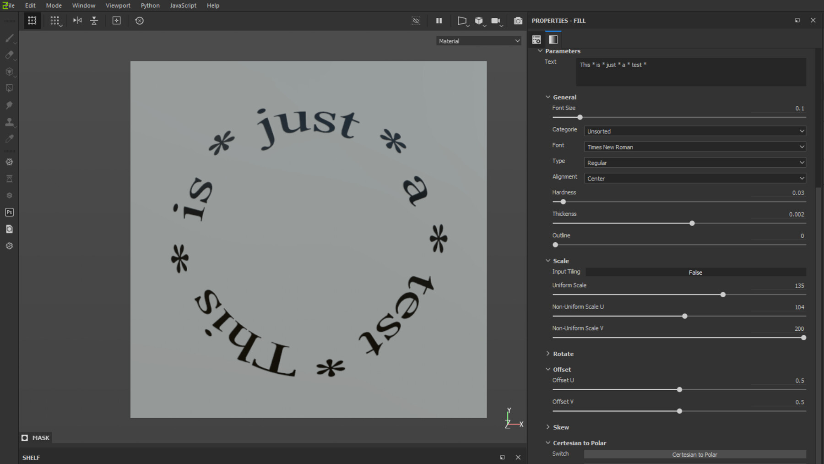Screen dimensions: 824x464
Task: Open the Material view mode dropdown
Action: click(x=478, y=41)
